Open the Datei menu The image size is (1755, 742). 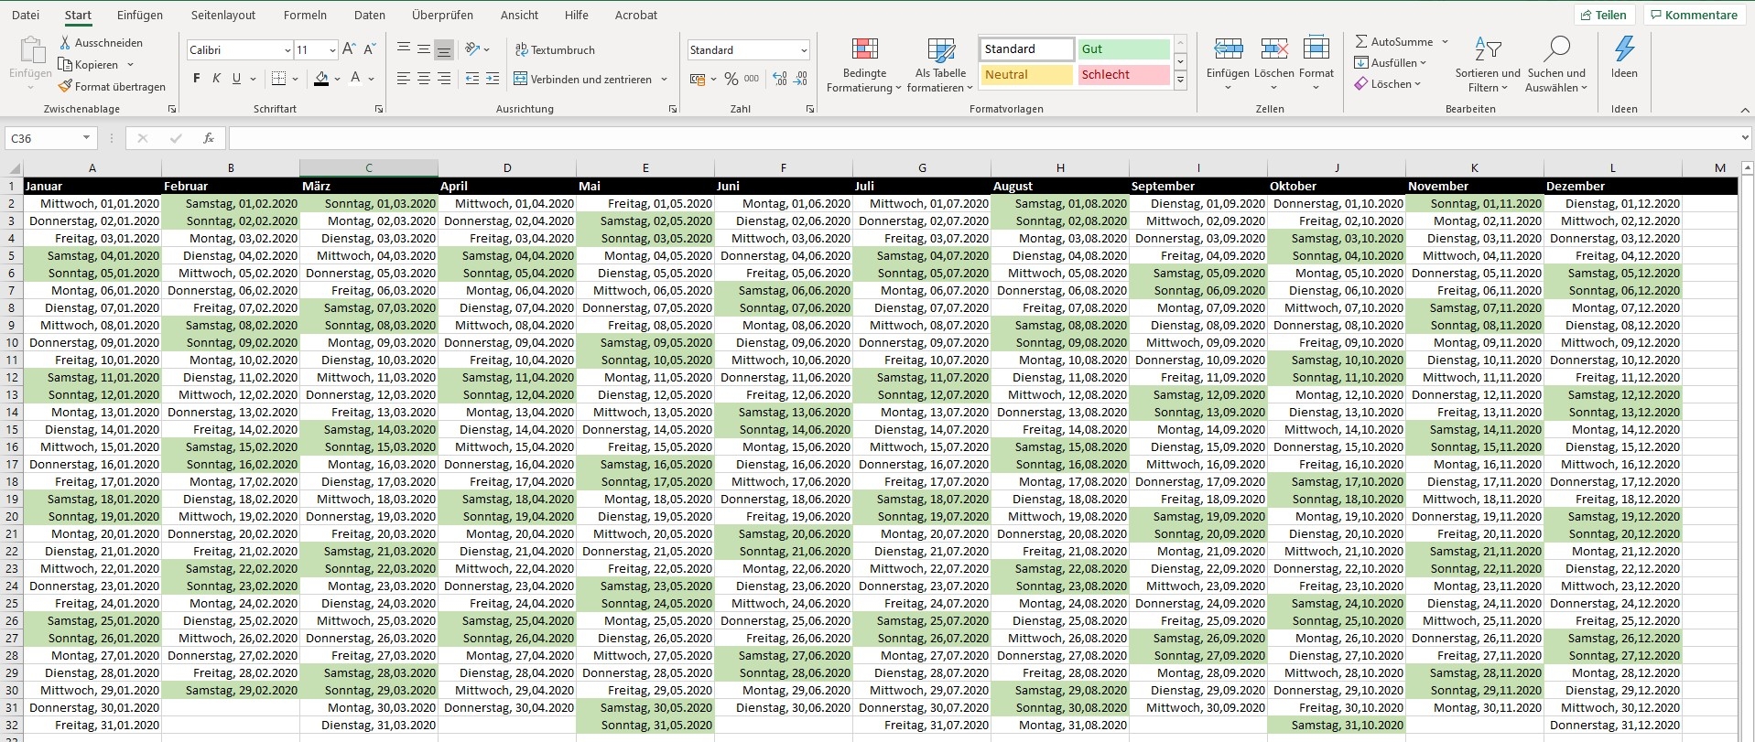26,15
